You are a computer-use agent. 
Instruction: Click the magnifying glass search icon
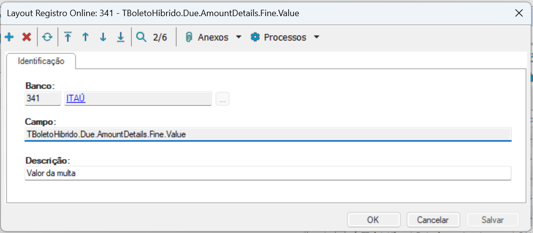tap(142, 37)
